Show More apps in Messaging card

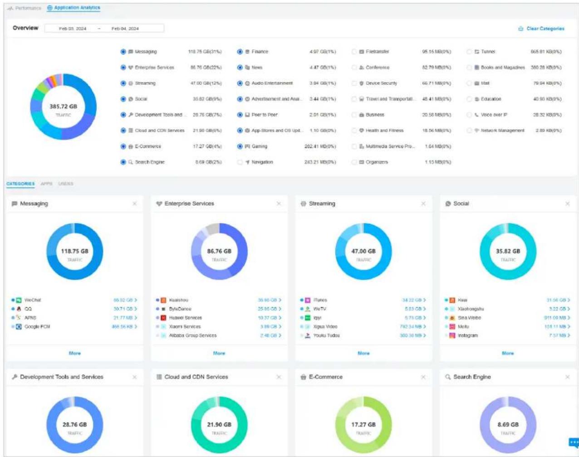point(75,353)
